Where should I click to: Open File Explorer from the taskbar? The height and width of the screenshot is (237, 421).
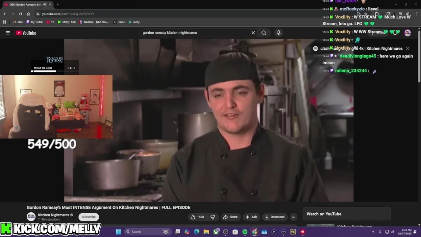(206, 232)
